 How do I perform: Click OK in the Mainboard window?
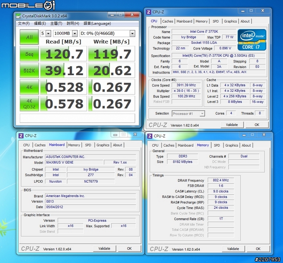pyautogui.click(x=129, y=248)
